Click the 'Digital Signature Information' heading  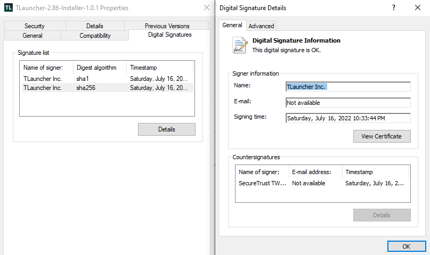(x=296, y=40)
